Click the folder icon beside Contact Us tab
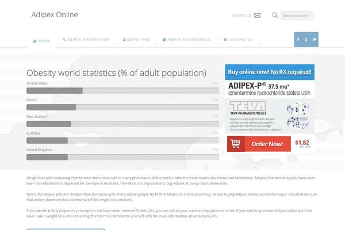 pos(225,40)
